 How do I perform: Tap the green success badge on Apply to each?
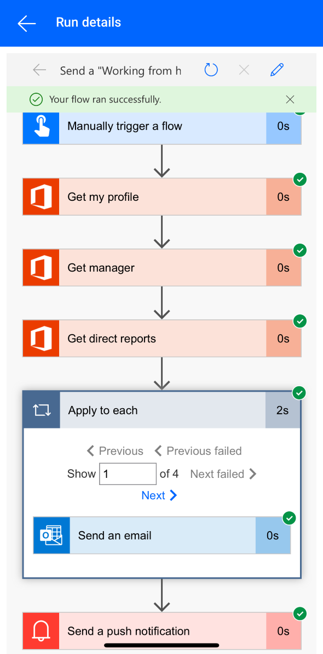point(299,393)
